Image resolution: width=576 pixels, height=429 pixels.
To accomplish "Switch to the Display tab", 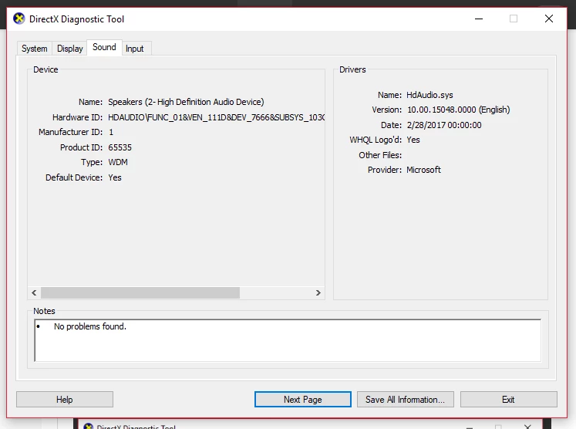I will point(70,49).
